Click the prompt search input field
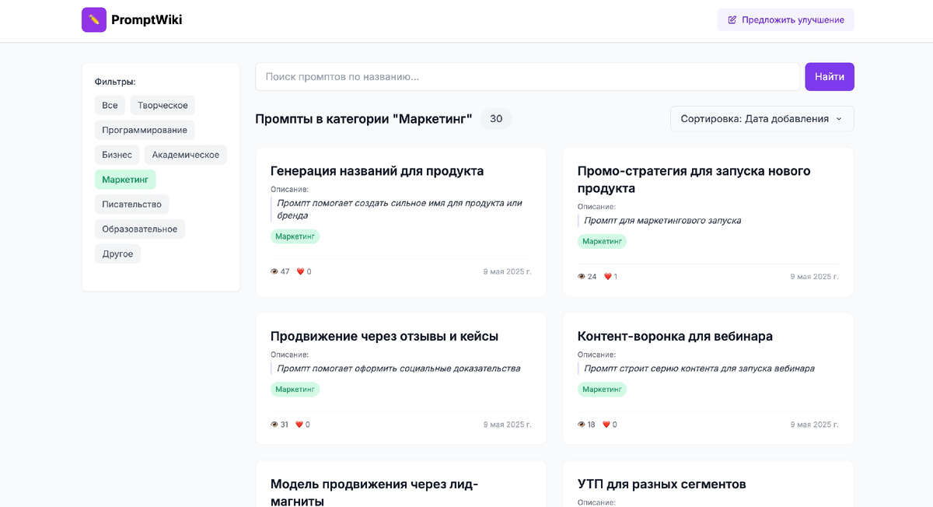Image resolution: width=933 pixels, height=507 pixels. coord(527,76)
